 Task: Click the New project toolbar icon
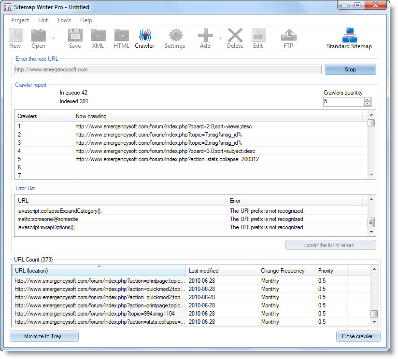[15, 35]
